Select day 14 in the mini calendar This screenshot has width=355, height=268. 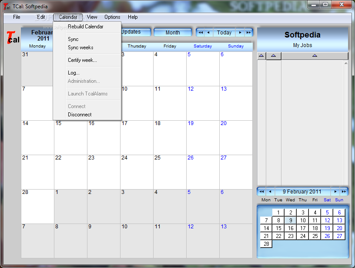(x=266, y=228)
